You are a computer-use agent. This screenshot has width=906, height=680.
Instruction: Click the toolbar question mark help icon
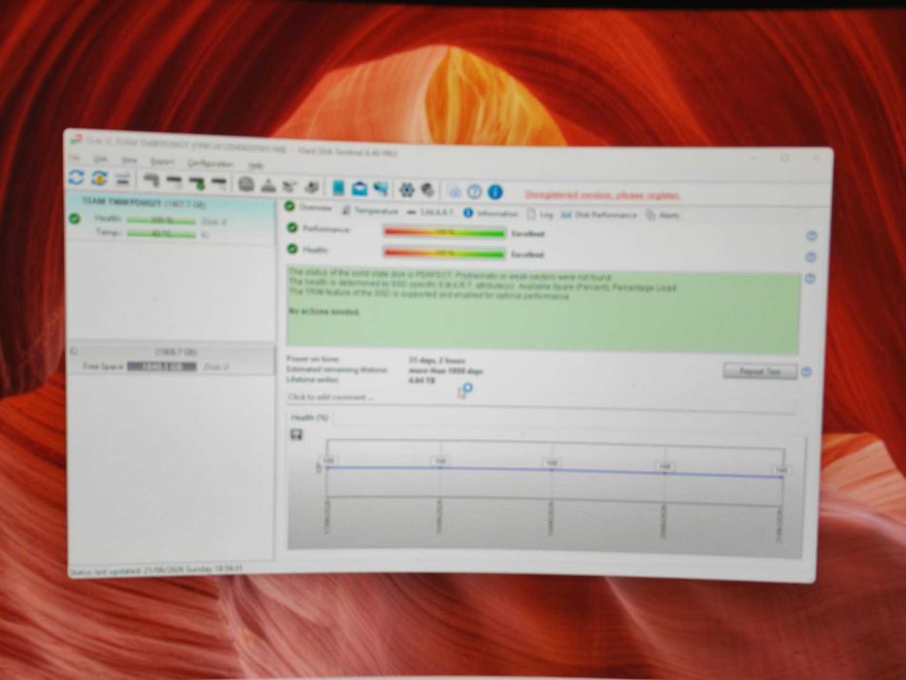(x=475, y=191)
